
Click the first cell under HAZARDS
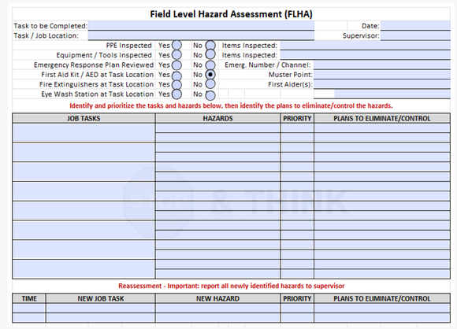click(x=217, y=128)
